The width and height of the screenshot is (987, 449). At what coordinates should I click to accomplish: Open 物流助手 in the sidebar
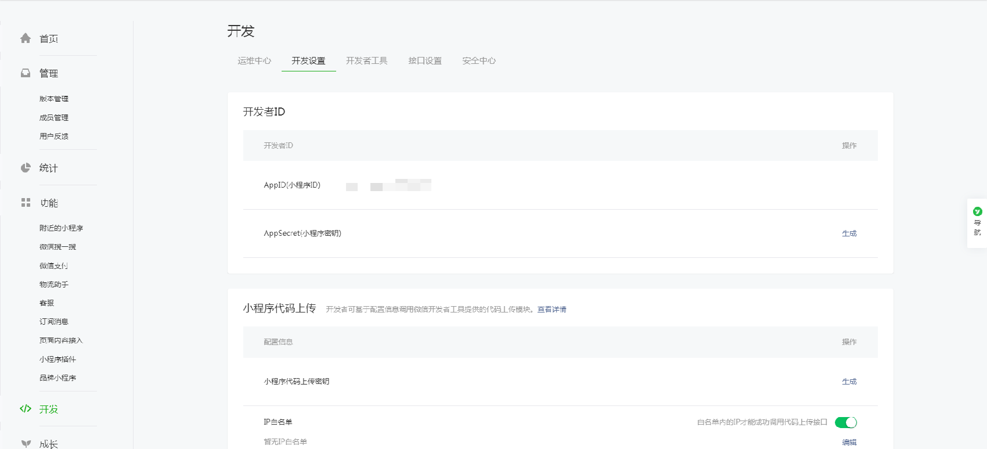(54, 284)
